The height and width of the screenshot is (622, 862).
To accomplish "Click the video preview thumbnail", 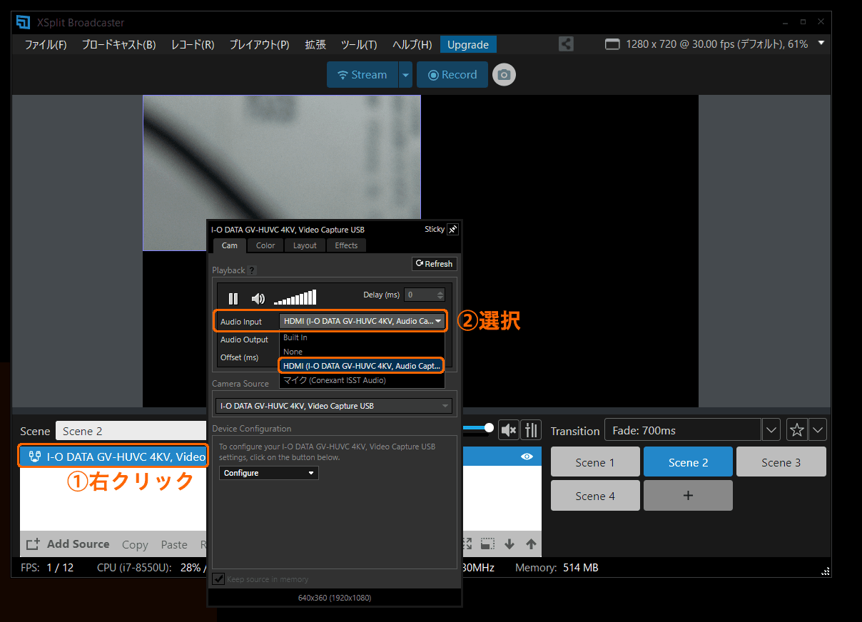I will click(x=282, y=173).
